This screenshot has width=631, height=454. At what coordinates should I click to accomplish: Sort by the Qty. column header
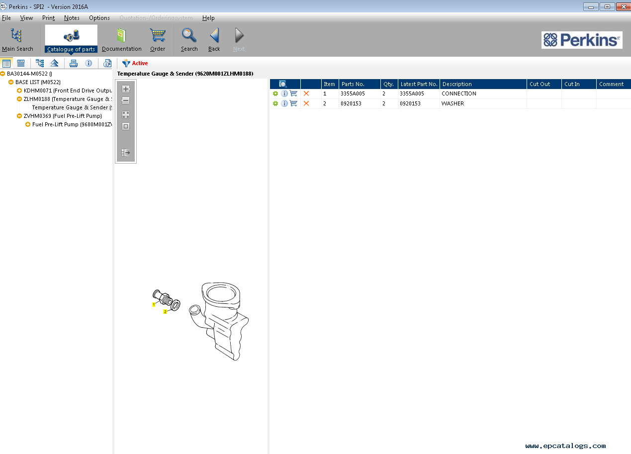[389, 84]
